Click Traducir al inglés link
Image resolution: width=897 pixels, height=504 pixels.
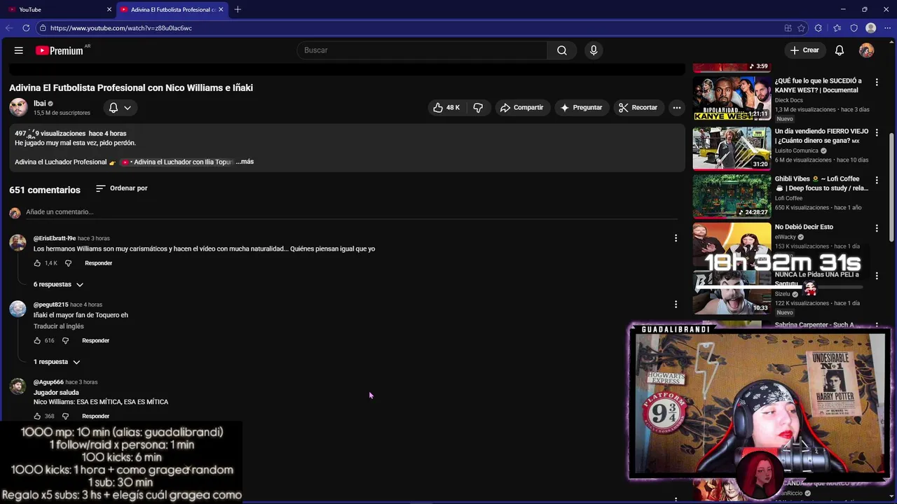[x=59, y=326]
